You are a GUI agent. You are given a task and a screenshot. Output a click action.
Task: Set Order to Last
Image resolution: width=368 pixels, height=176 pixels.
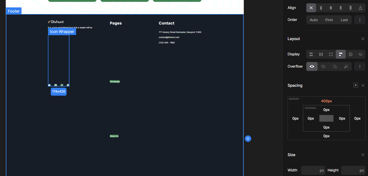pos(344,20)
